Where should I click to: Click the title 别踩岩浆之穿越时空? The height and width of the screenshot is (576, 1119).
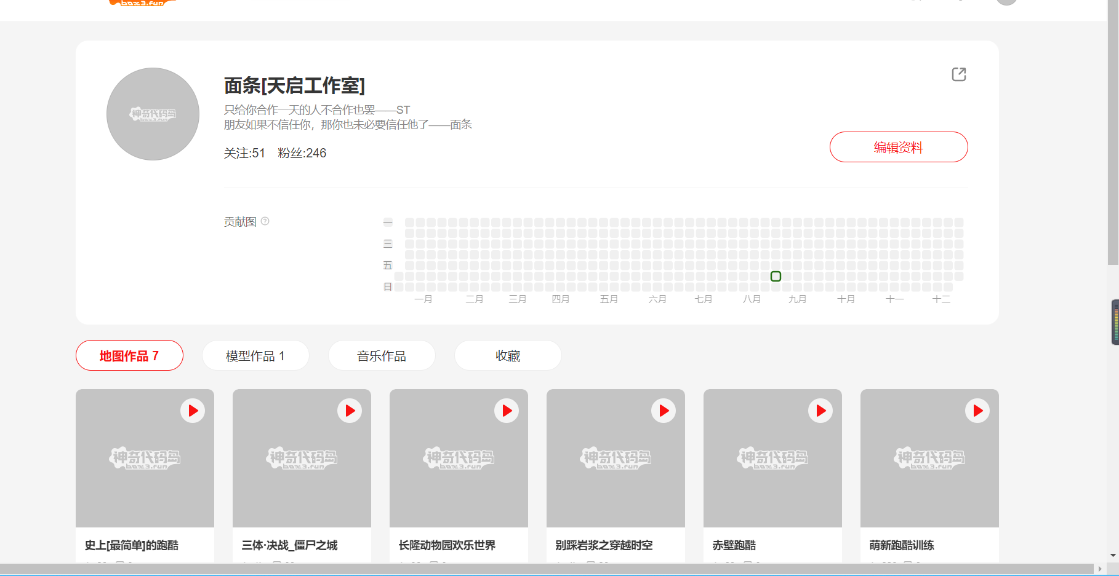[604, 545]
